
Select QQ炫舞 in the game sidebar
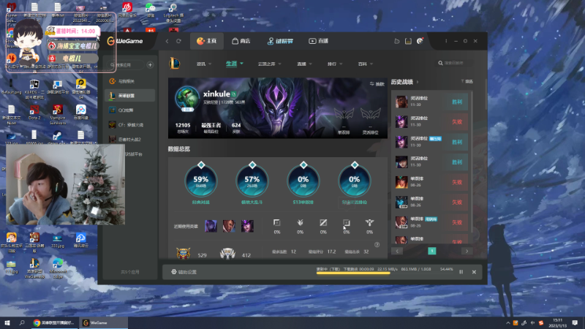coord(130,110)
